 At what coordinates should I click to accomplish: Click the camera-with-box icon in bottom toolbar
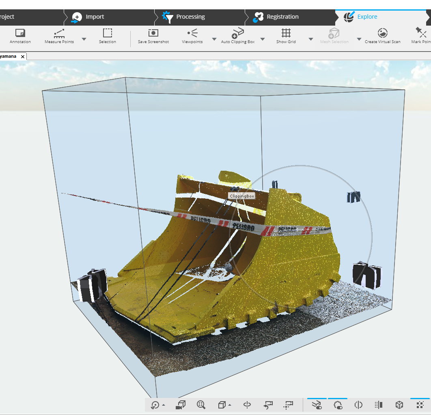point(180,404)
